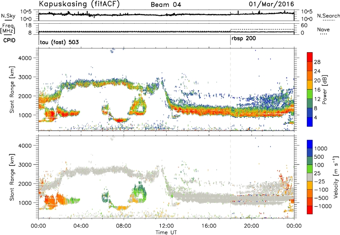
Task: Select the 'Freq. [MHz]' axis label
Action: (x=8, y=29)
